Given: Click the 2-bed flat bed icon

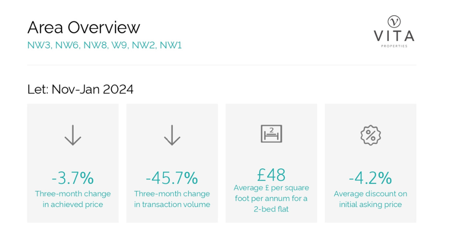Looking at the screenshot, I should [x=271, y=134].
